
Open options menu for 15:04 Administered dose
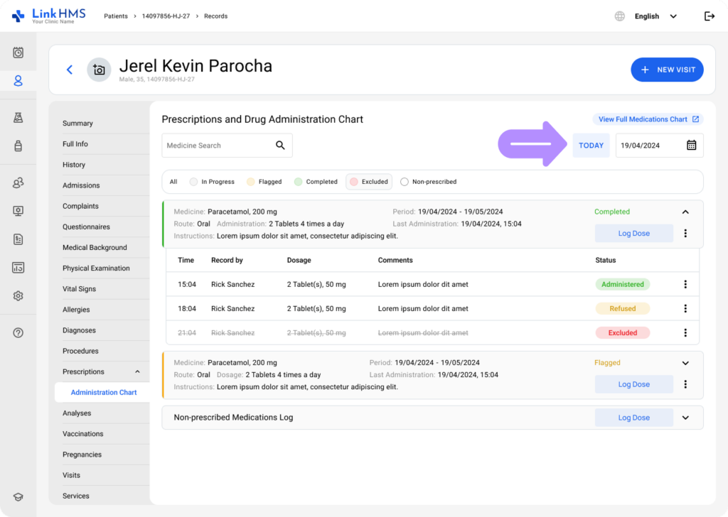685,284
